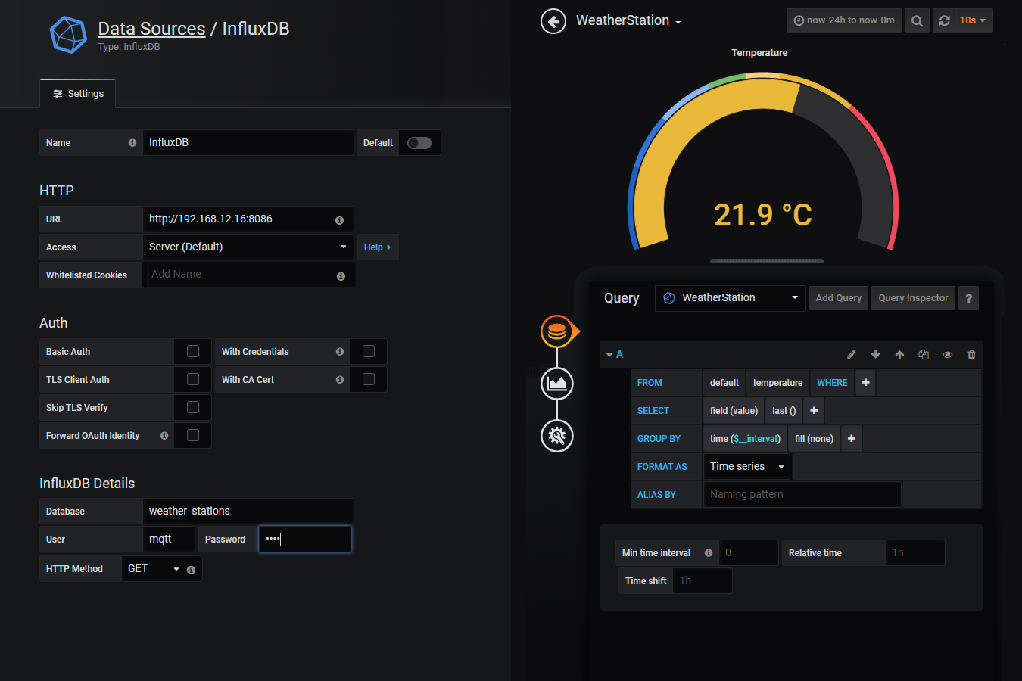Click the ALIAS BY Naming pattern field
Viewport: 1022px width, 681px height.
click(x=802, y=495)
